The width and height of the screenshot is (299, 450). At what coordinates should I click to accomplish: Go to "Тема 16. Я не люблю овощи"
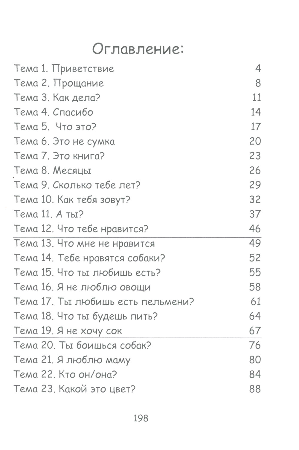82,287
